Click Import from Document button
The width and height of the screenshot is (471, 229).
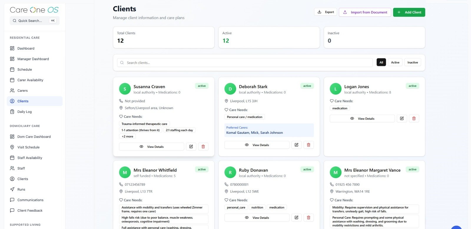(x=365, y=12)
